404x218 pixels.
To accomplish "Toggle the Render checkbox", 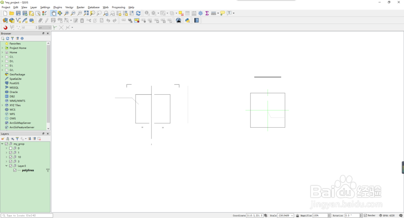I will click(365, 216).
